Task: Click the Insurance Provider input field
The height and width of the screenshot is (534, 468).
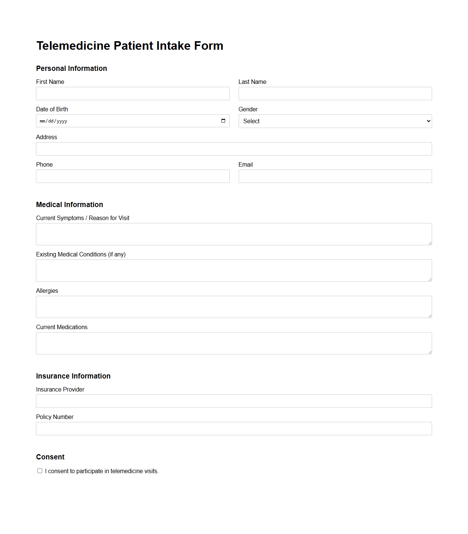Action: tap(233, 401)
